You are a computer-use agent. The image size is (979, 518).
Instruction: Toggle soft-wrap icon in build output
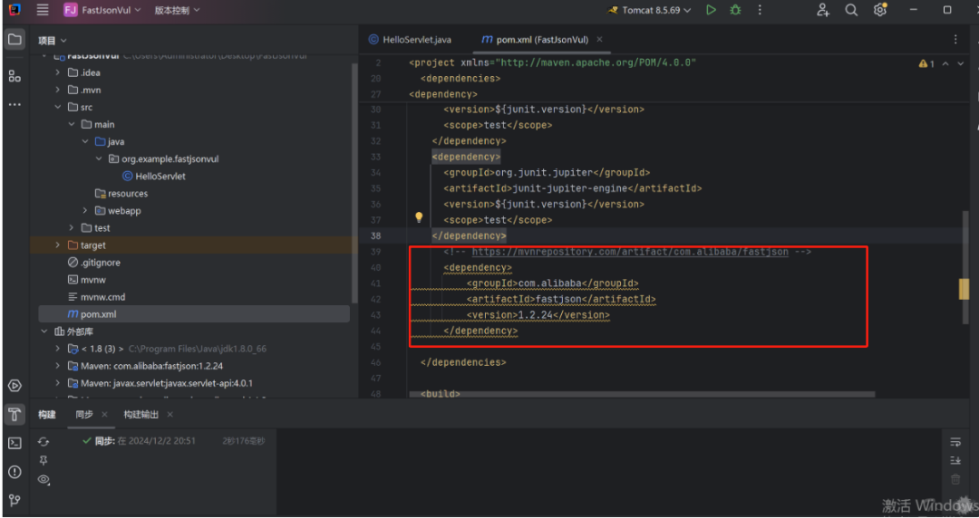955,442
